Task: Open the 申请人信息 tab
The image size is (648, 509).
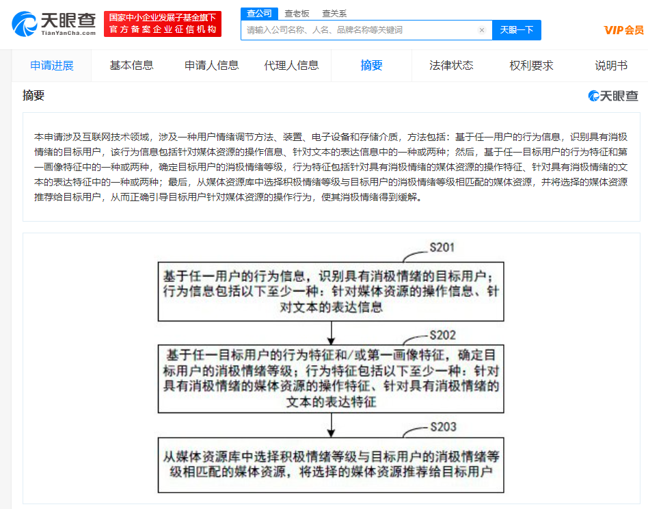Action: pyautogui.click(x=211, y=66)
